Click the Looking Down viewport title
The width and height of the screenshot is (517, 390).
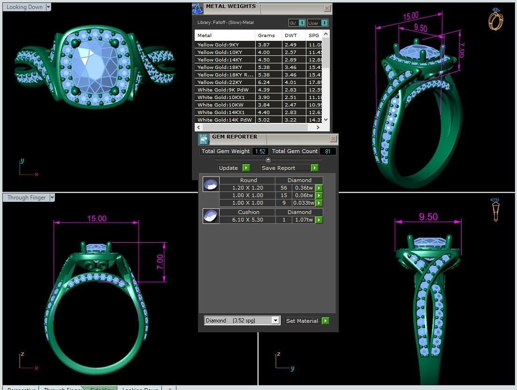[x=24, y=7]
